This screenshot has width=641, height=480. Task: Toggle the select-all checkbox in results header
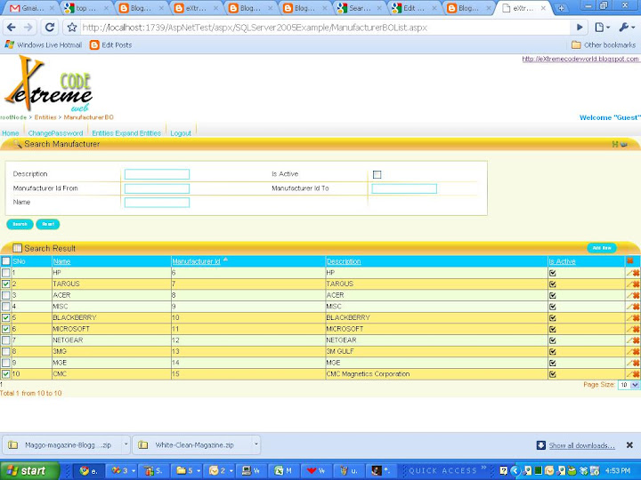pyautogui.click(x=5, y=260)
